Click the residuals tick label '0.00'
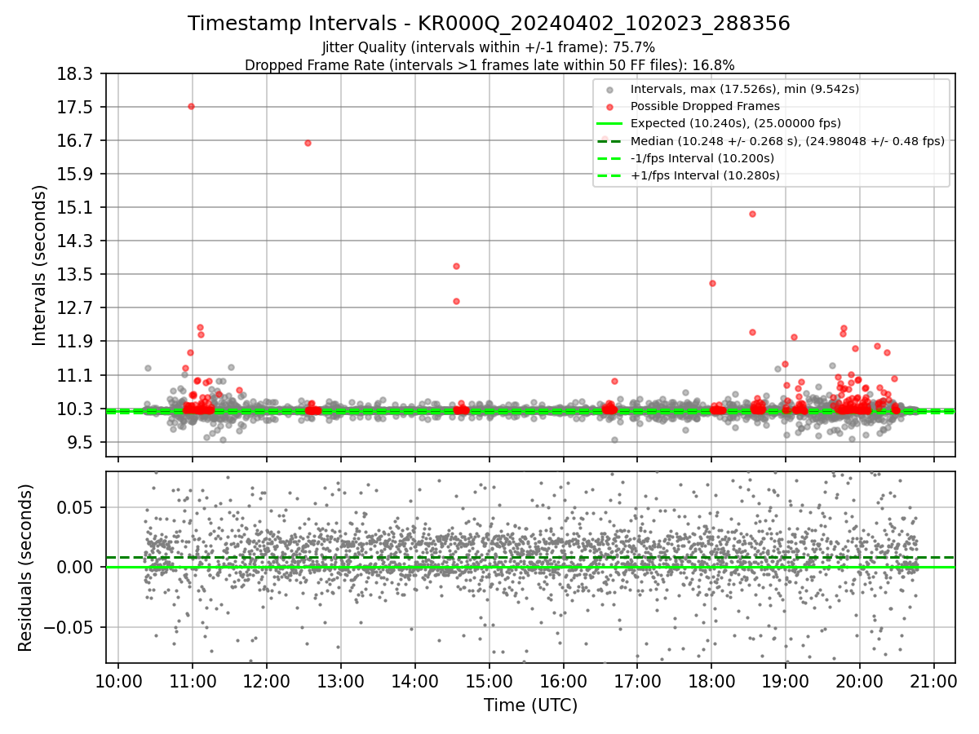The height and width of the screenshot is (734, 979). [x=76, y=568]
